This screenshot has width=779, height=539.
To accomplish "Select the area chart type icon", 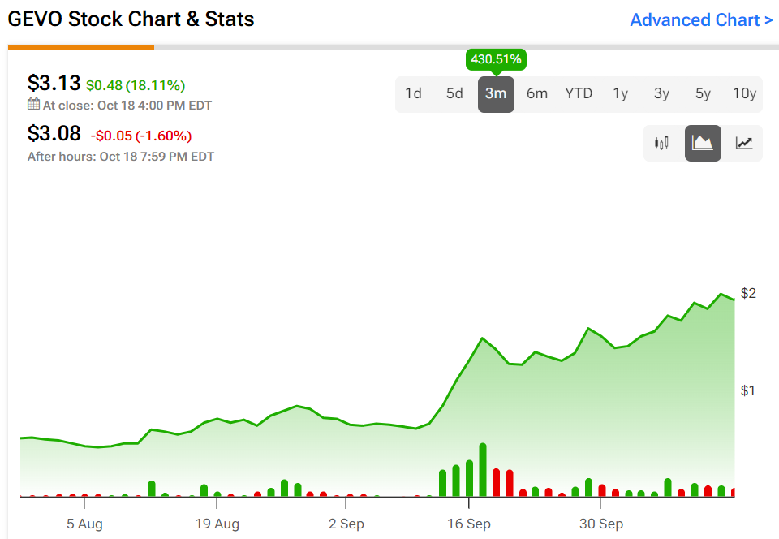I will tap(703, 144).
